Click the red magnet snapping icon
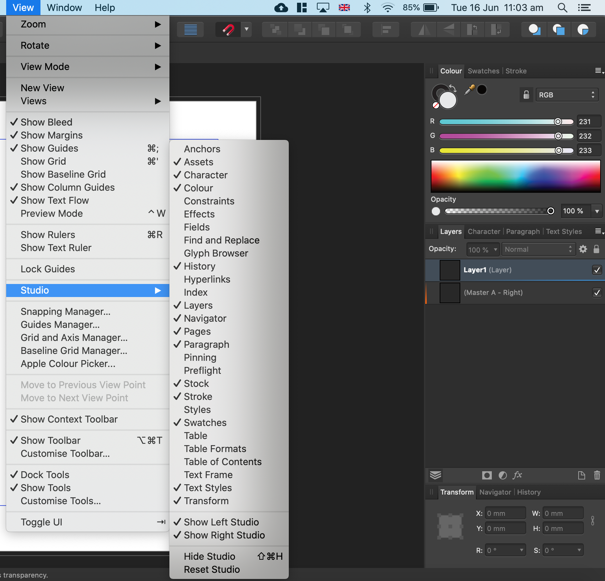Screen dimensions: 605x581 228,30
